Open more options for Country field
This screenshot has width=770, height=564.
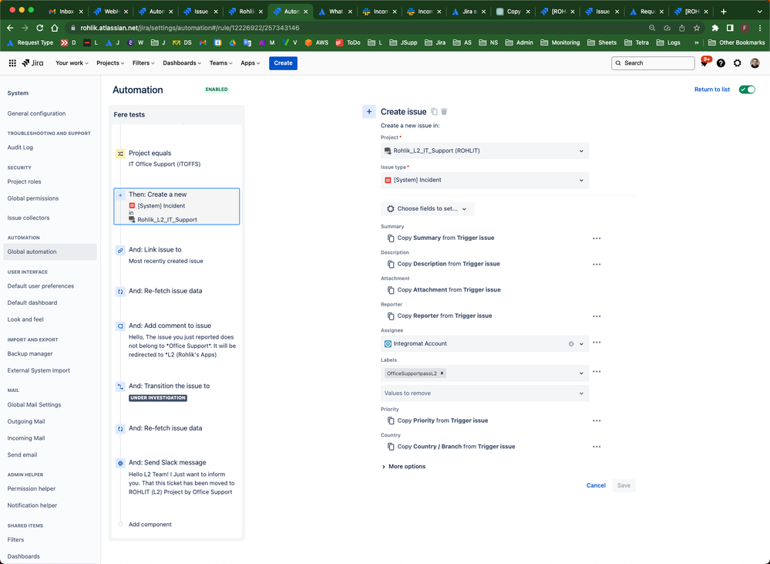pos(597,447)
